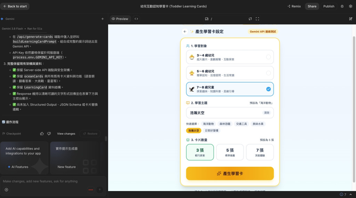Click the back arrow in the card settings header
The image size is (356, 198).
point(185,32)
